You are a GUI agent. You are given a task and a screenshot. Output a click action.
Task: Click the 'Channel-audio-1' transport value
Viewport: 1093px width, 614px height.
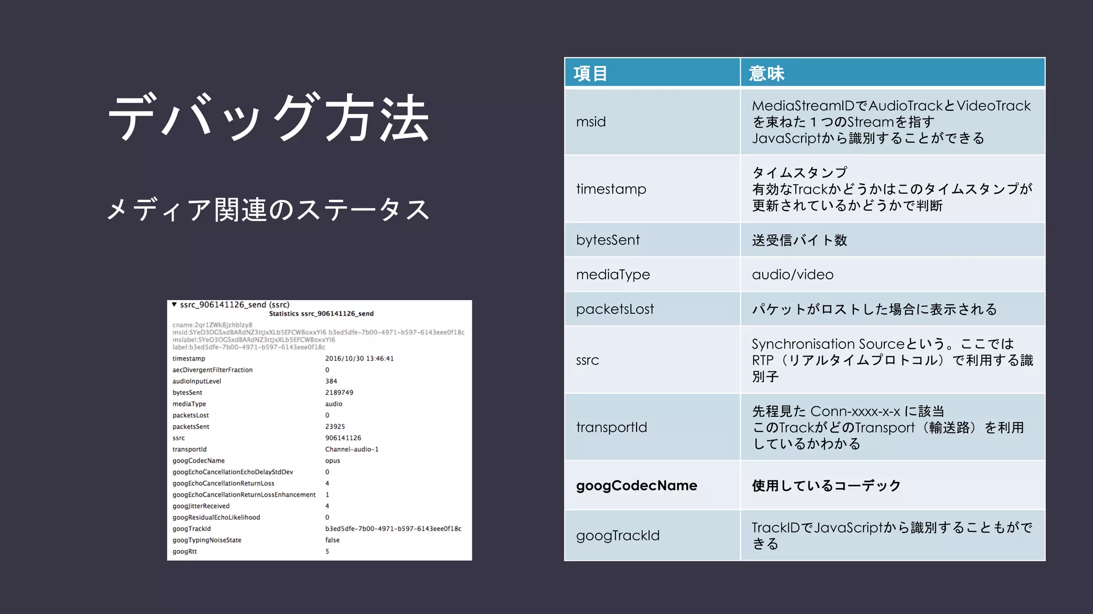[x=352, y=449]
